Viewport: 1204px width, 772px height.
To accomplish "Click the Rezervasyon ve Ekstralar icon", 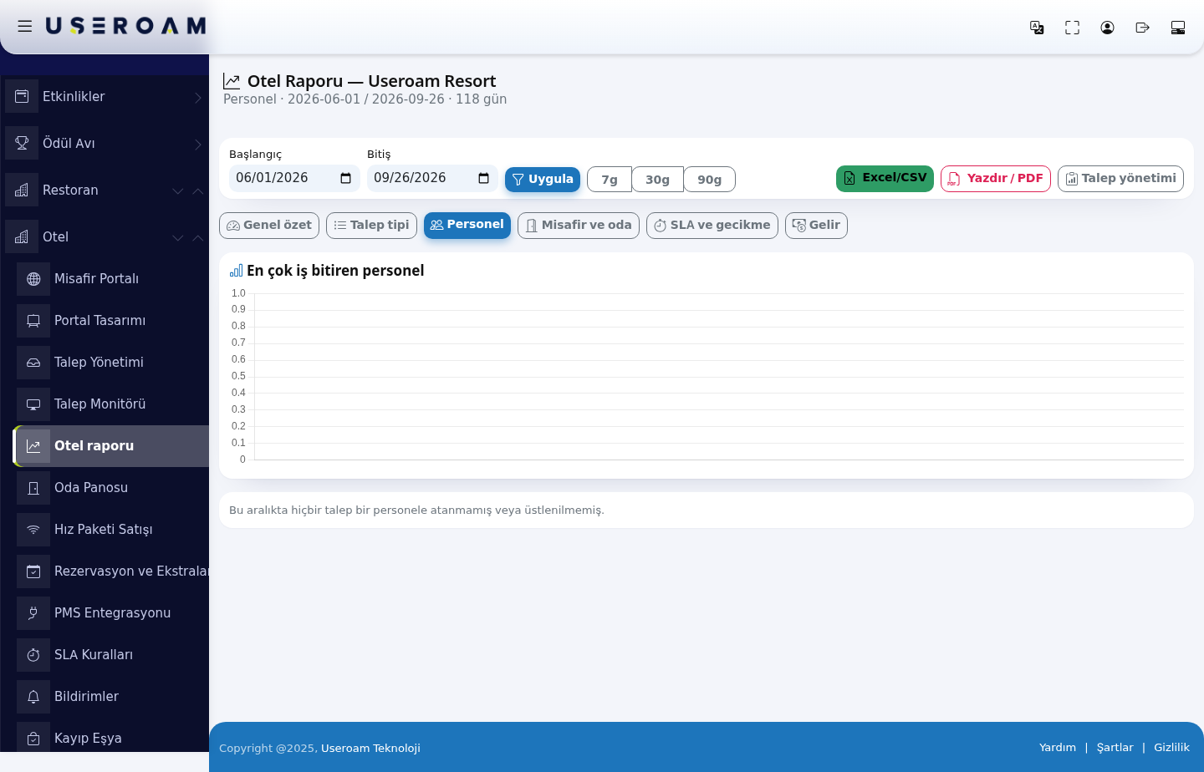I will coord(33,571).
